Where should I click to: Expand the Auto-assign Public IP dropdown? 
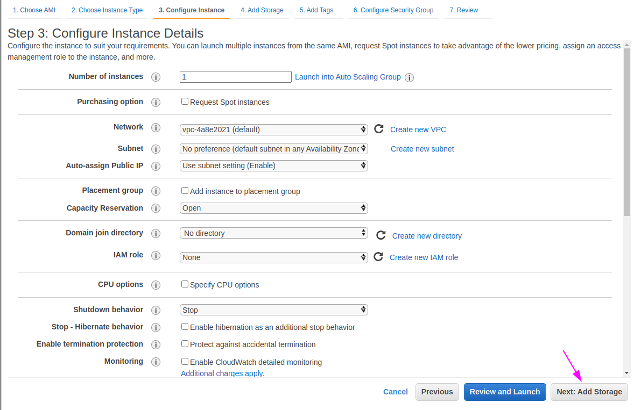point(273,166)
